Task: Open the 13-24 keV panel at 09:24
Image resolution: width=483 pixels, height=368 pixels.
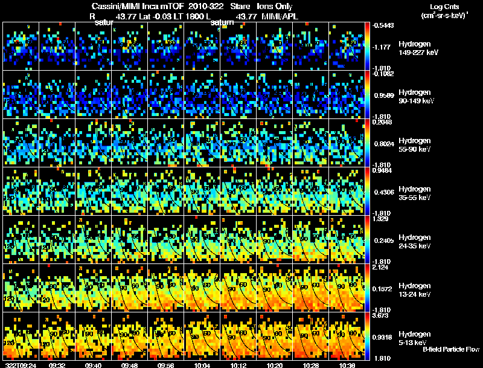Action: point(21,288)
